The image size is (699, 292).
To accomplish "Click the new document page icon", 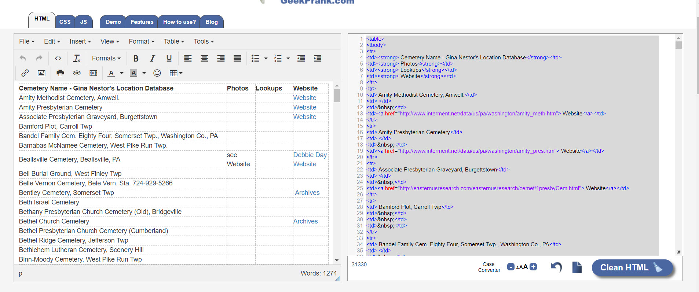I will tap(577, 267).
